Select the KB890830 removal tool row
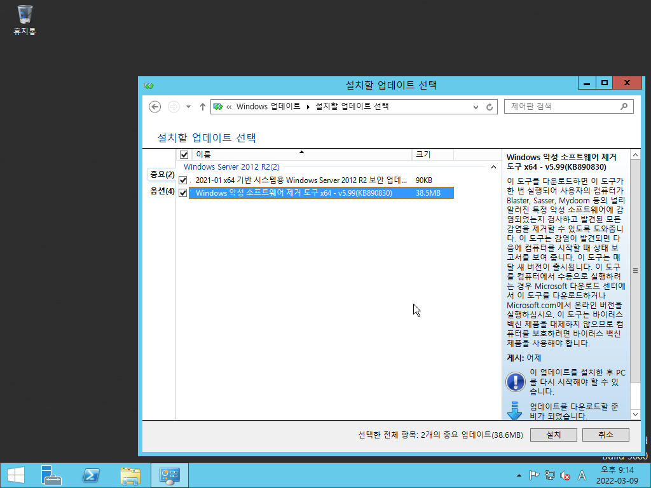 (321, 193)
